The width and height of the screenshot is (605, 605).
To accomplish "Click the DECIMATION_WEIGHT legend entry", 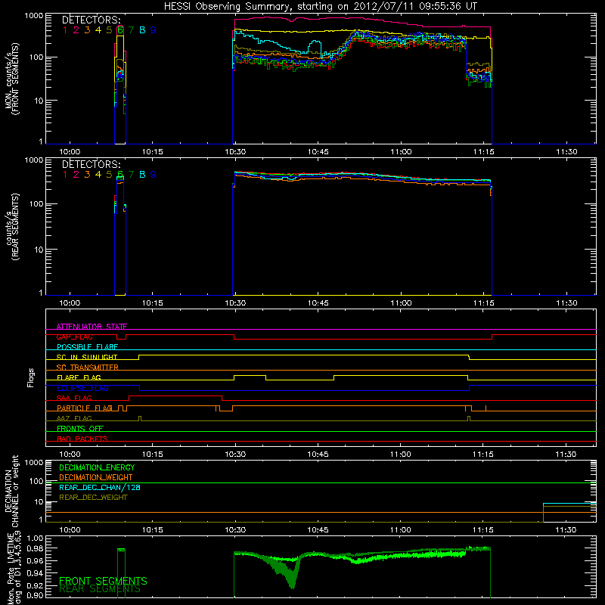I will (x=96, y=478).
